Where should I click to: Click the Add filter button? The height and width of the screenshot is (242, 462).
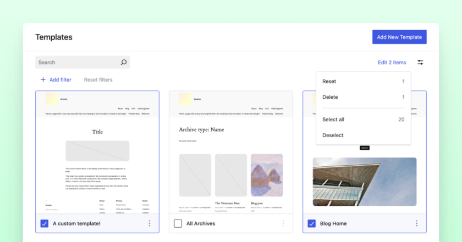[56, 80]
